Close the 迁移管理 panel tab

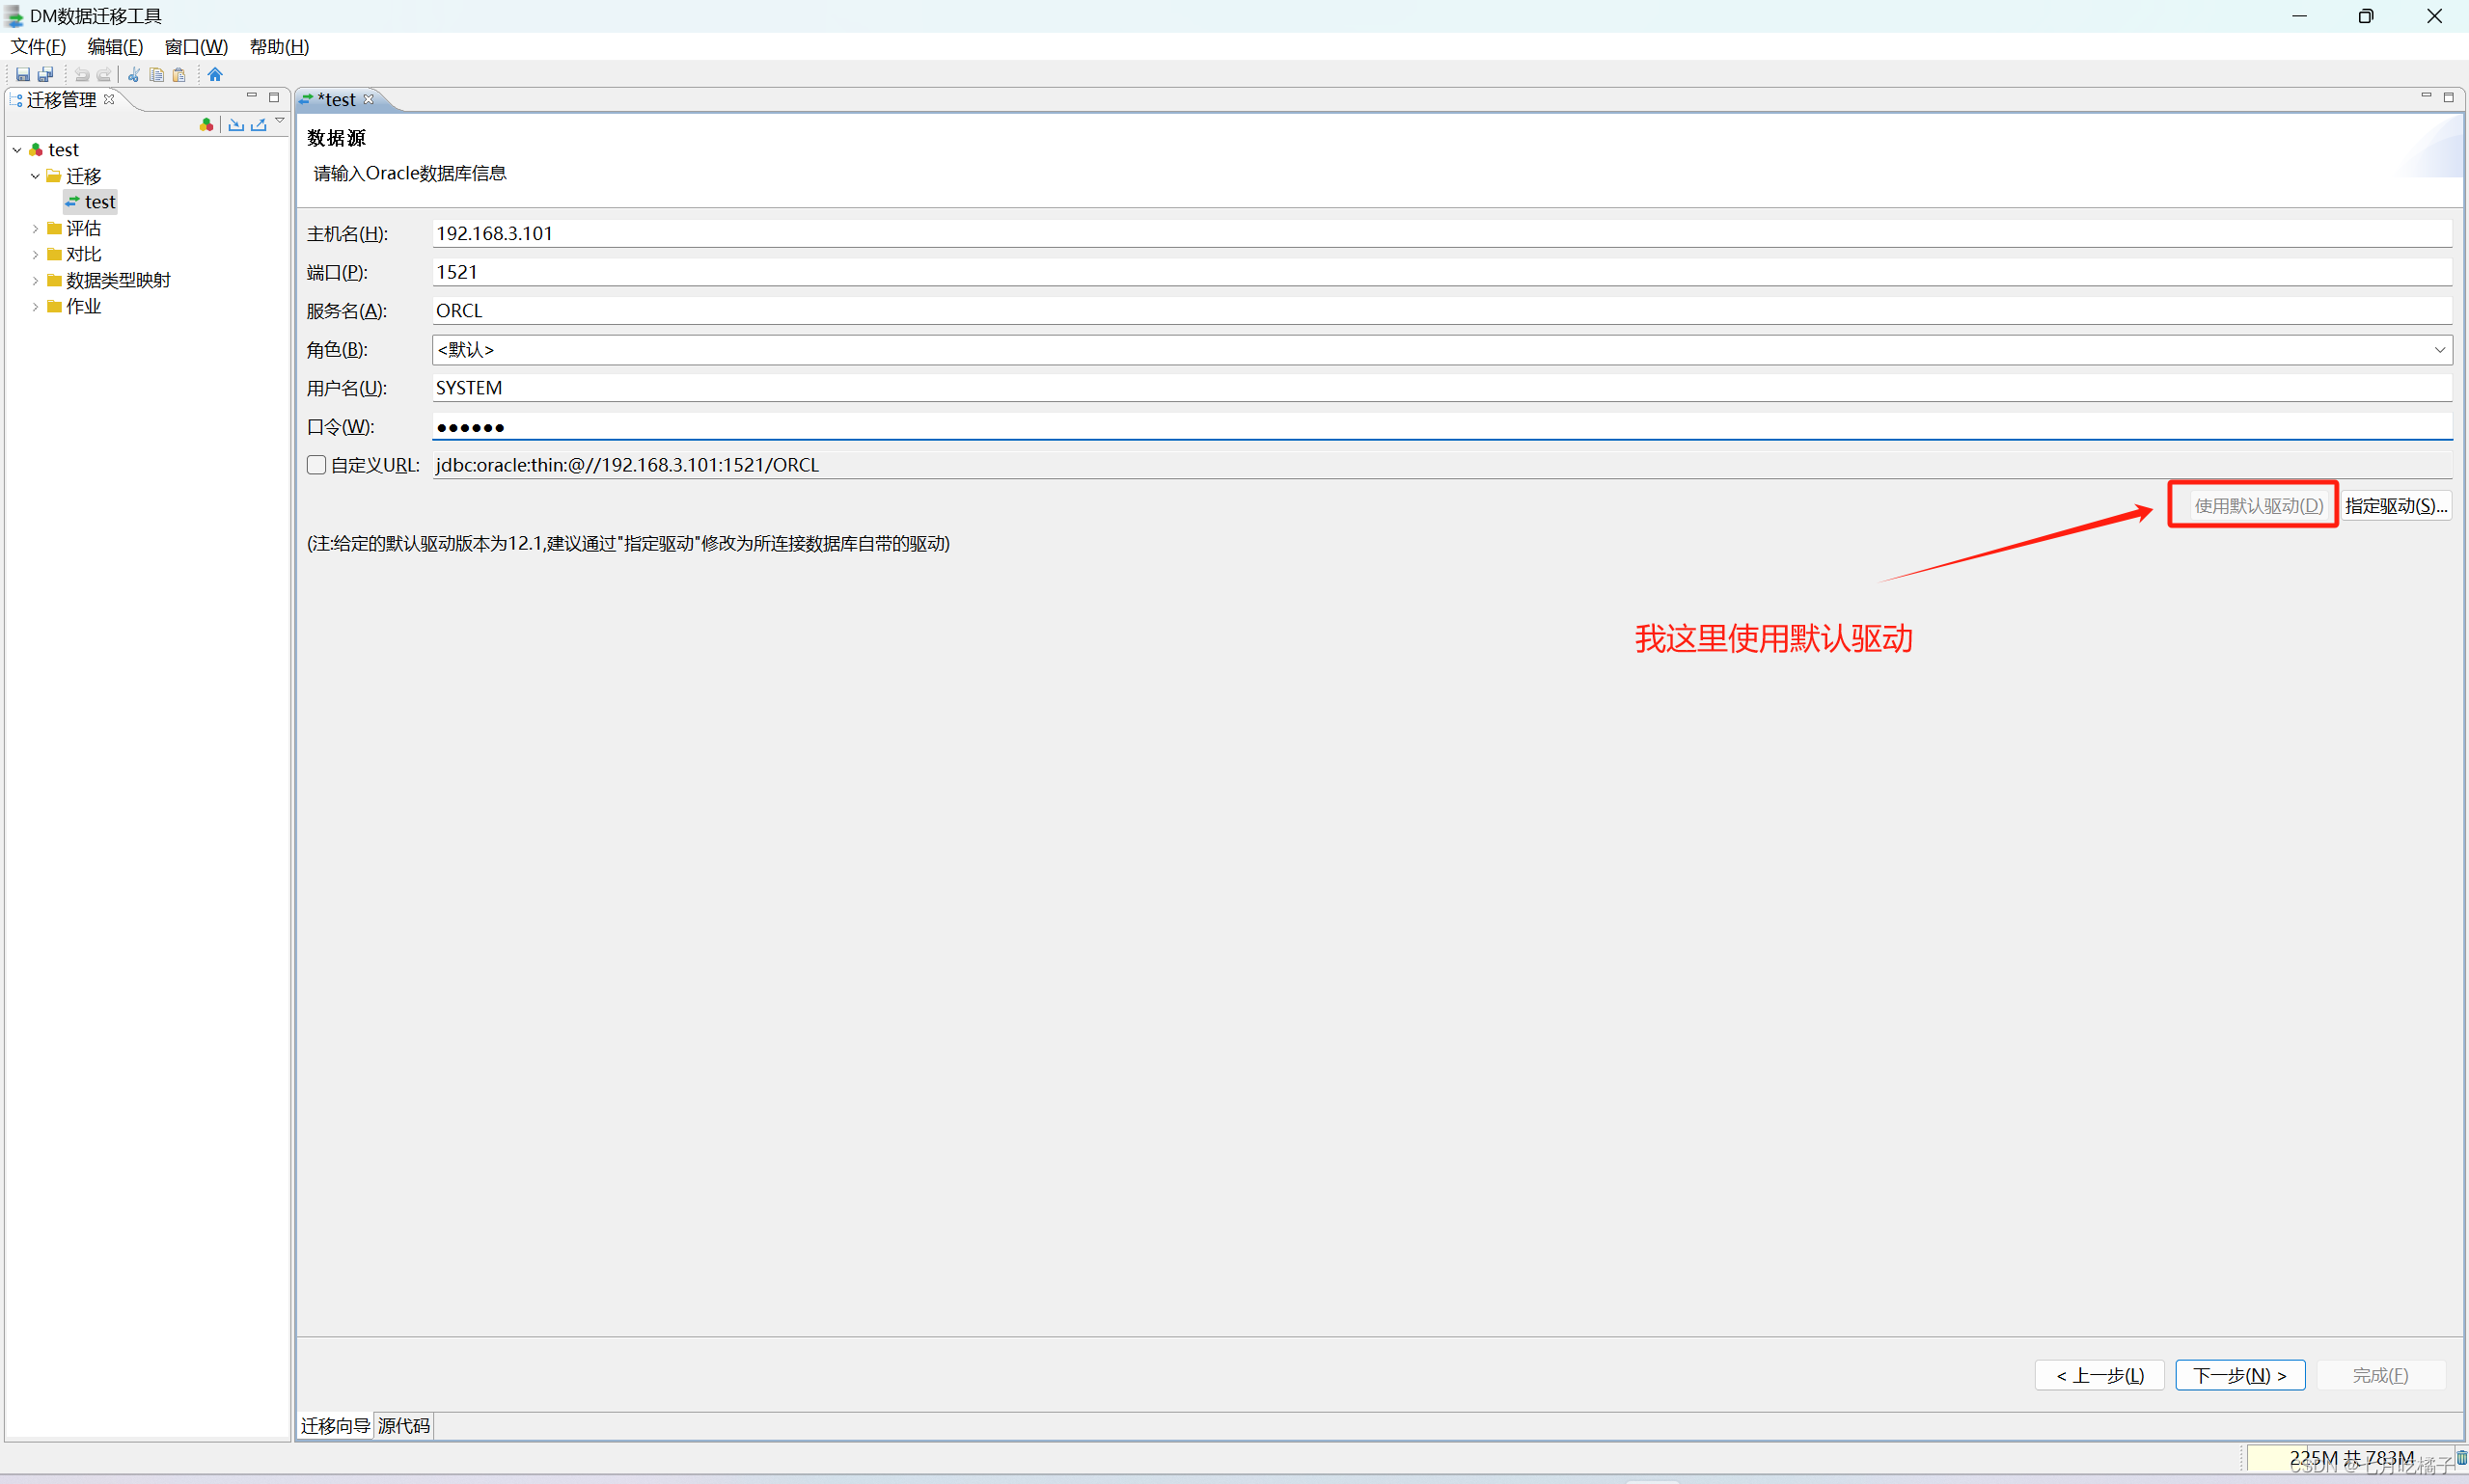pos(110,99)
